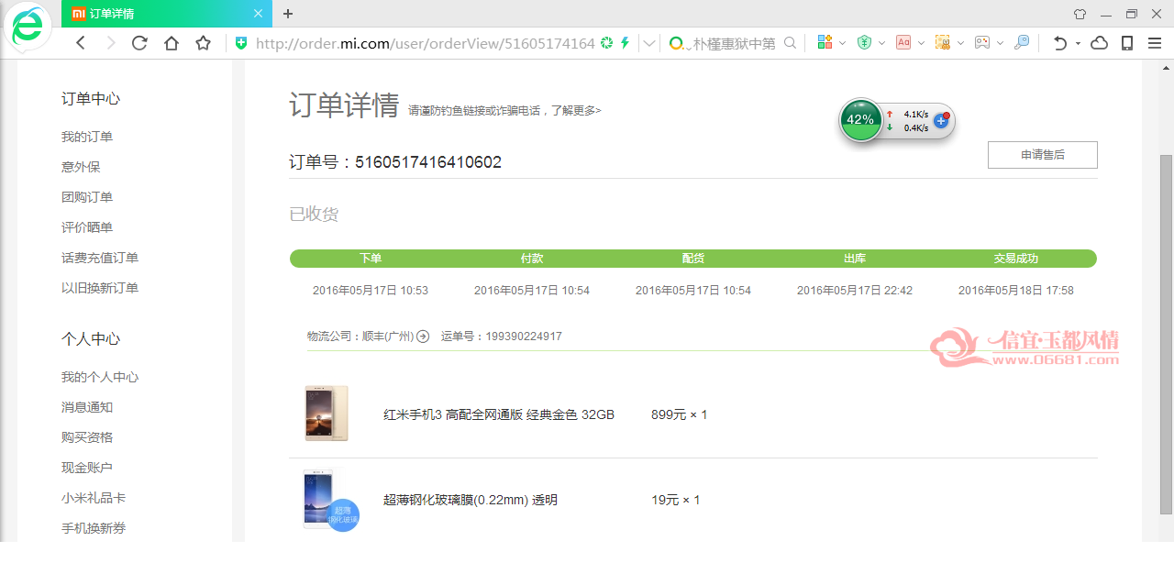The image size is (1174, 563).
Task: Select the 订单详情 browser tab
Action: [167, 14]
